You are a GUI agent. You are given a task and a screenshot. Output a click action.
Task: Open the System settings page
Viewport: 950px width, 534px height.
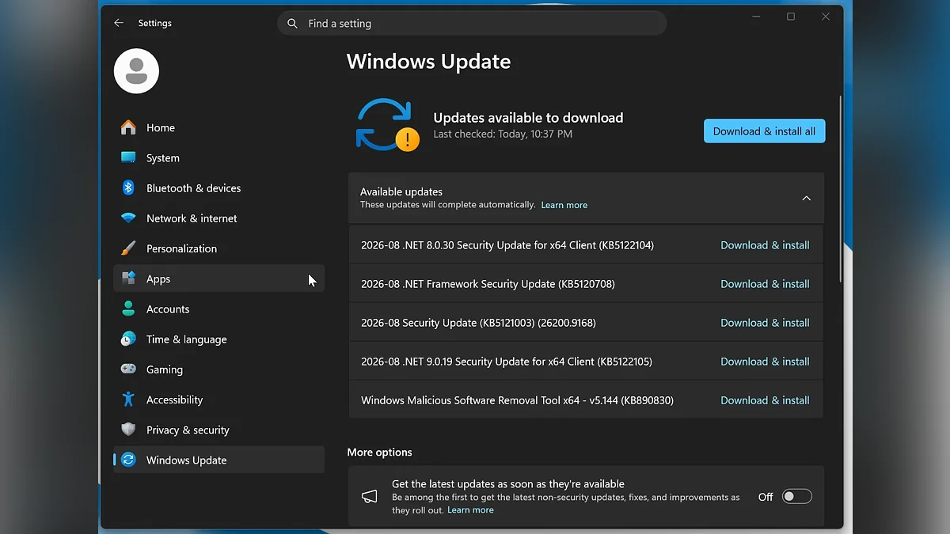point(218,157)
